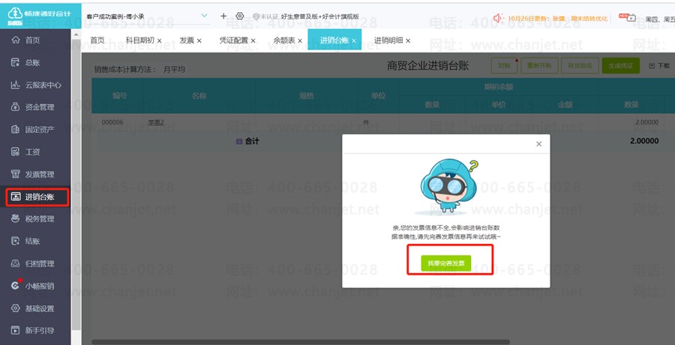Screen dimensions: 675x345
Task: Select 进销台账 icon in sidebar
Action: pos(16,197)
